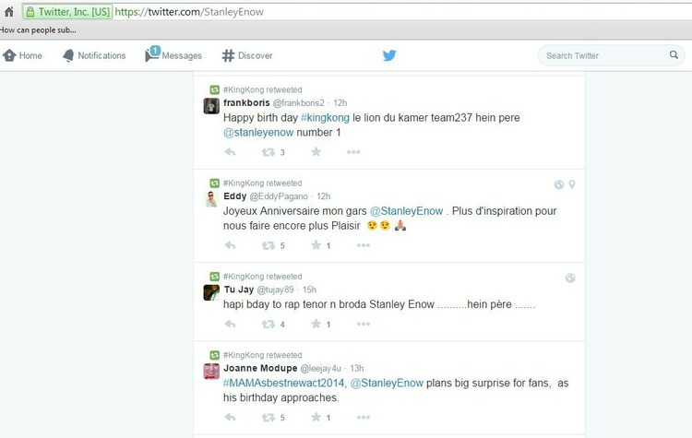Open Discover tab
This screenshot has width=692, height=438.
[247, 55]
